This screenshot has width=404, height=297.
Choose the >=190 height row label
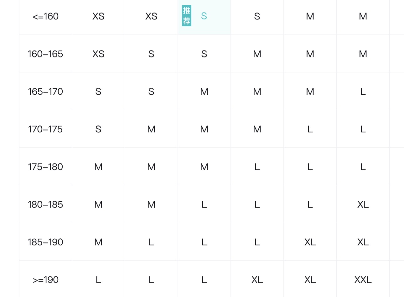(x=45, y=280)
